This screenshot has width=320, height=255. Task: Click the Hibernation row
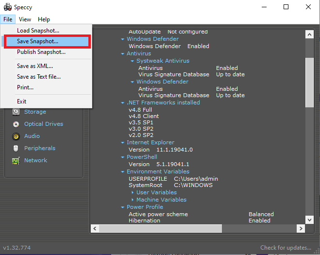point(200,221)
